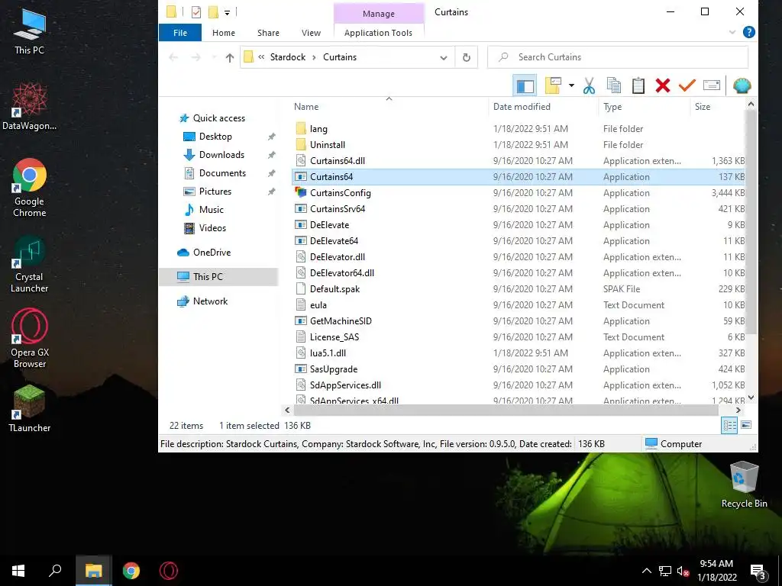Open quick access toolbar customize dropdown
This screenshot has height=586, width=782.
click(227, 12)
